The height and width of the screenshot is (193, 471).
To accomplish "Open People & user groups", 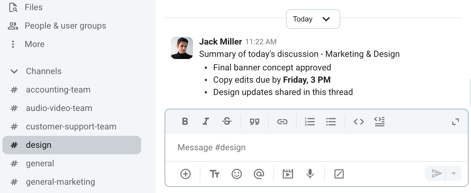I will [65, 26].
